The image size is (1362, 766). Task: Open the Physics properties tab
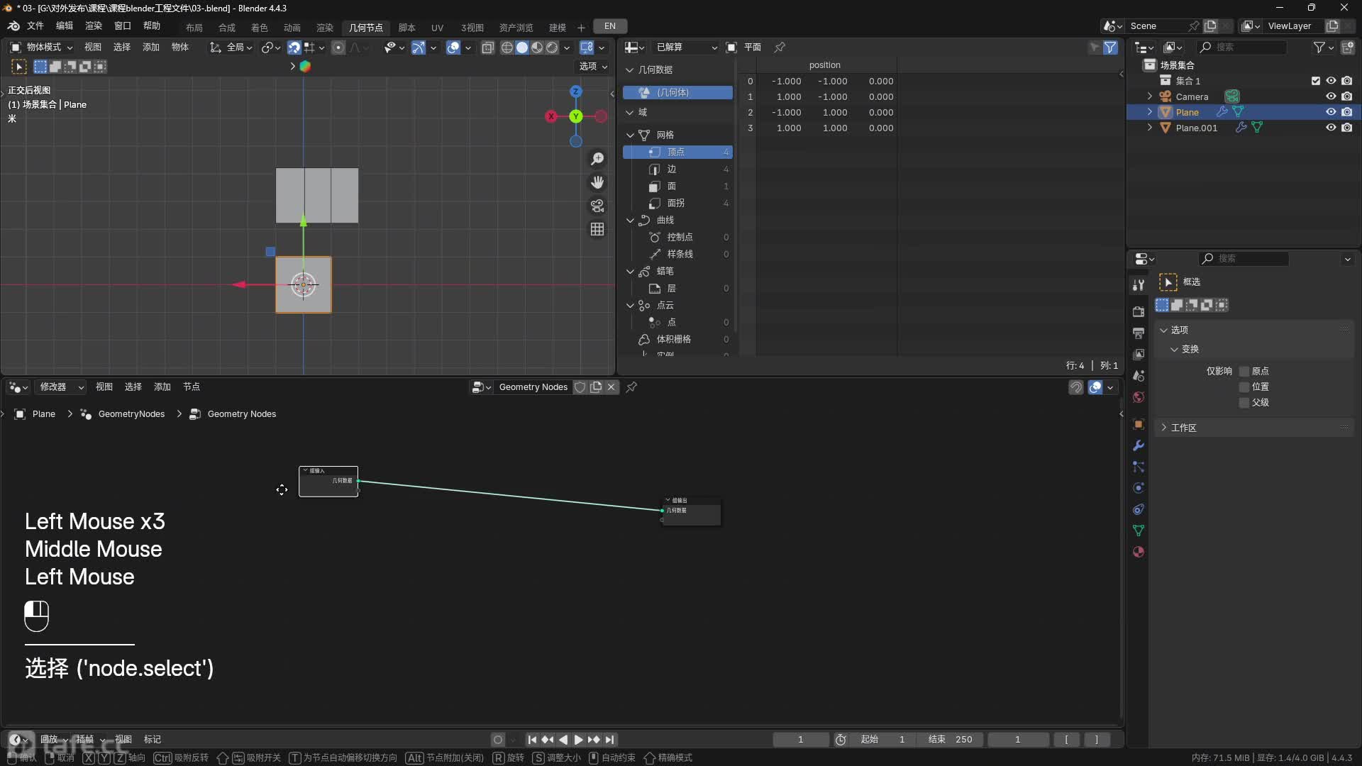coord(1139,488)
